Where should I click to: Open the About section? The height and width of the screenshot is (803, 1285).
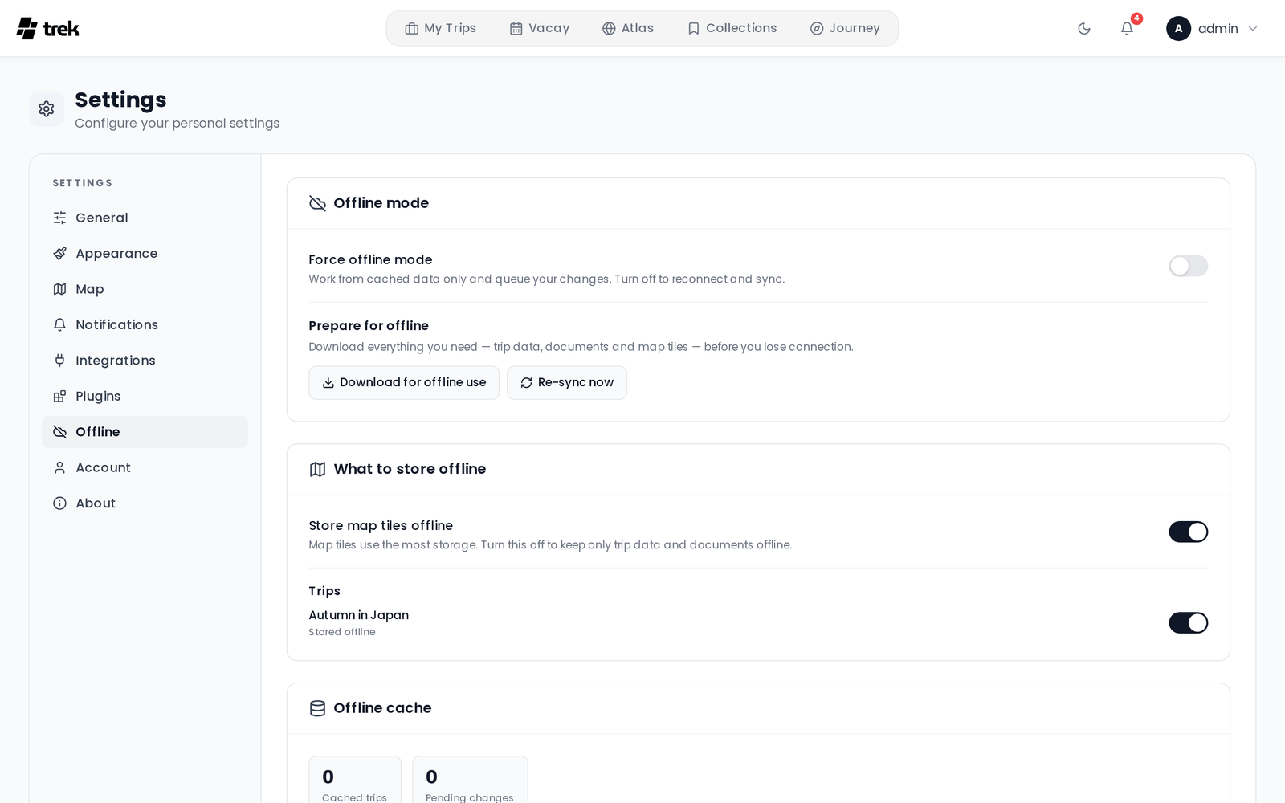coord(145,503)
